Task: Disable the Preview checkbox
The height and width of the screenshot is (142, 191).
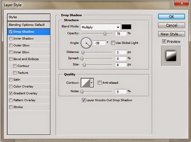Action: (164, 41)
